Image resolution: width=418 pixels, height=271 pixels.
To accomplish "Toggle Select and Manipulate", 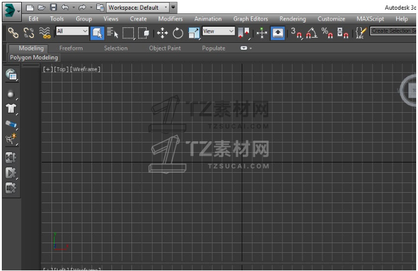I will [x=262, y=33].
